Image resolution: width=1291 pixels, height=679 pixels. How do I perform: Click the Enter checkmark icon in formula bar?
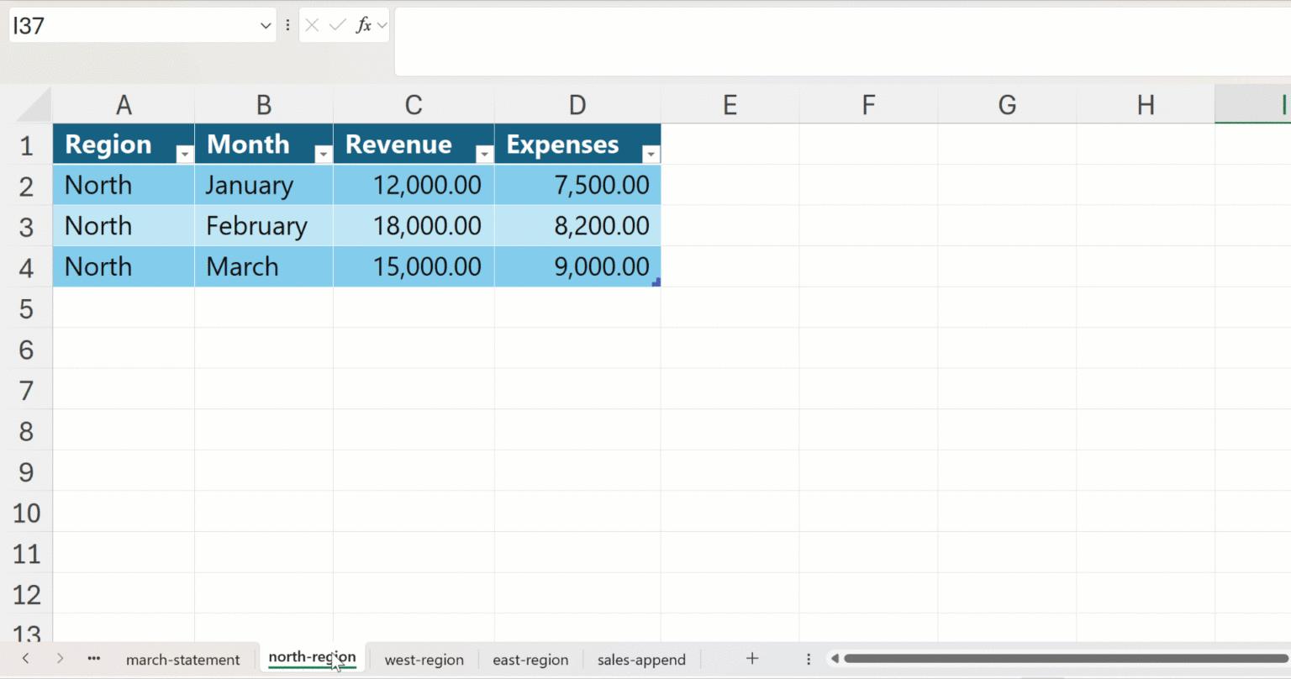[x=337, y=25]
